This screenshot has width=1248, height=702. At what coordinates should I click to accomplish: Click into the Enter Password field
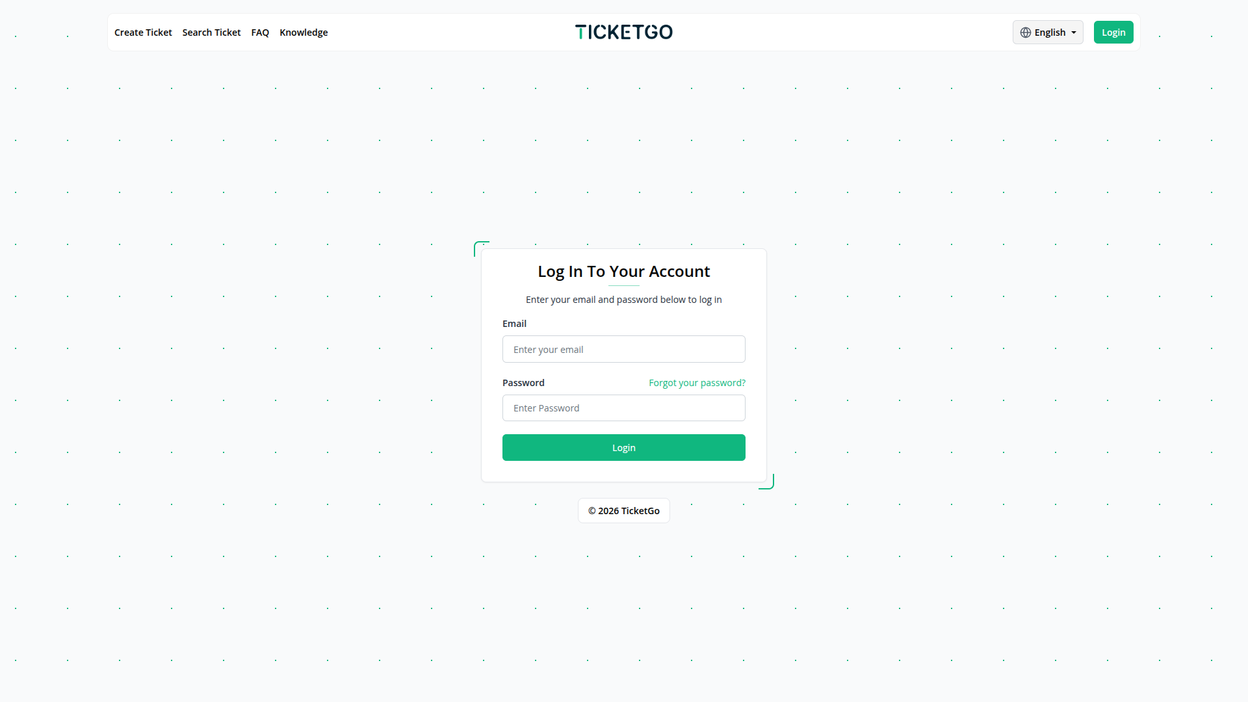pos(623,408)
